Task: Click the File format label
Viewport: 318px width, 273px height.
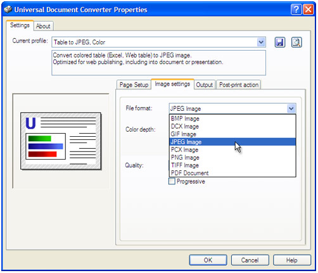Action: [139, 108]
